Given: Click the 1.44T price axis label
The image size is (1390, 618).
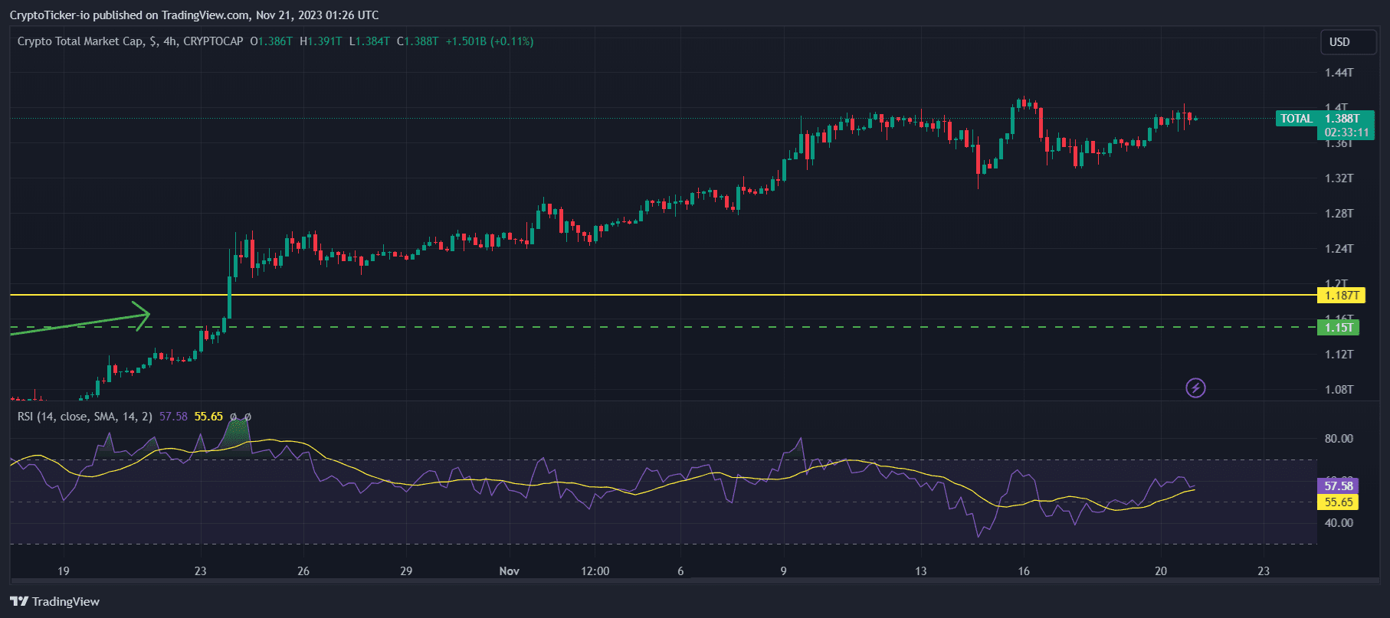Looking at the screenshot, I should 1339,73.
